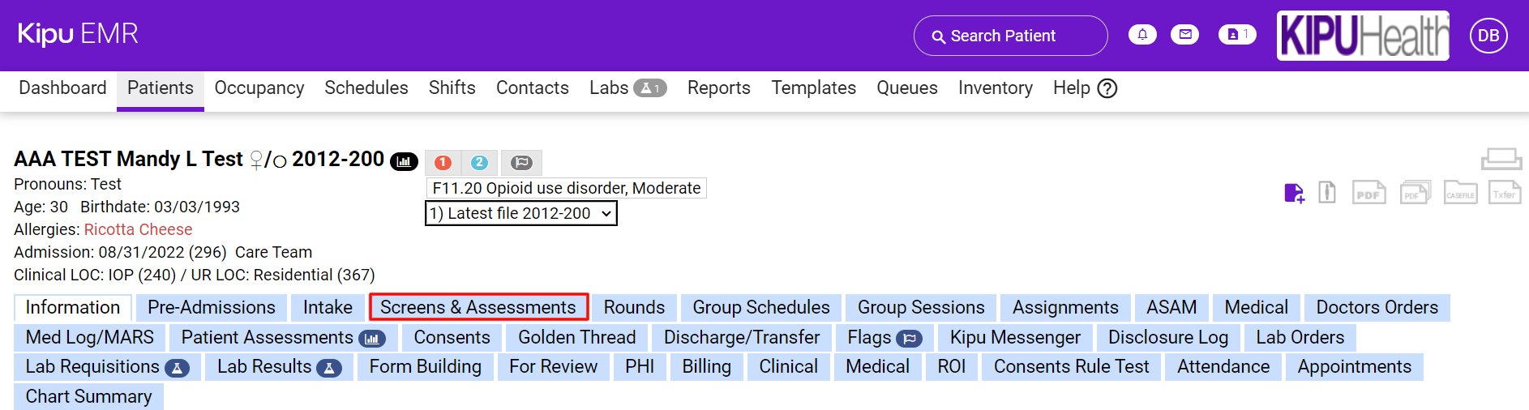Click the blue badge showing 2

(x=479, y=163)
